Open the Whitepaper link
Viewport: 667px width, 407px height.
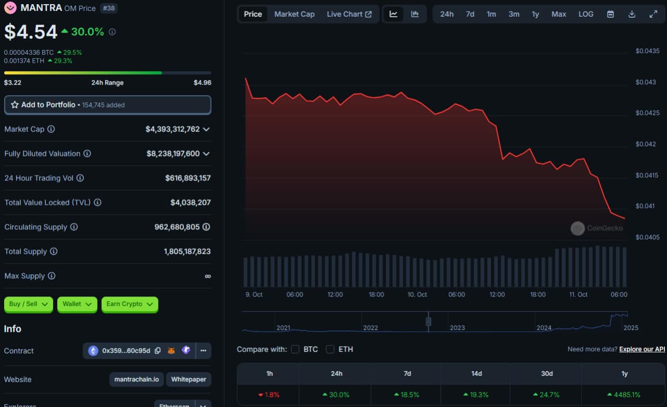coord(189,379)
